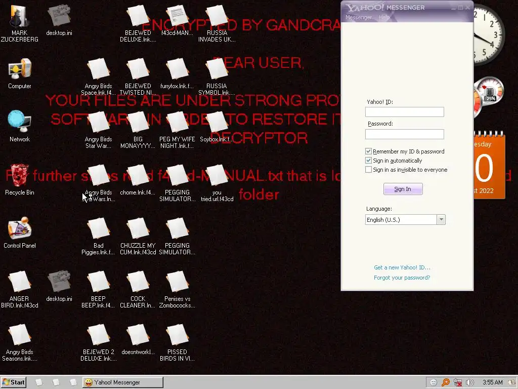The image size is (518, 389).
Task: Click the Yahoo! Messenger taskbar button
Action: click(122, 382)
